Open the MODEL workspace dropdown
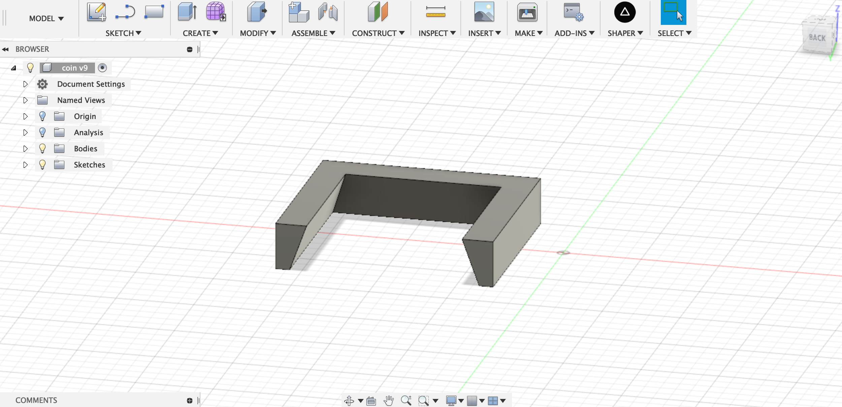Image resolution: width=842 pixels, height=407 pixels. [x=46, y=18]
